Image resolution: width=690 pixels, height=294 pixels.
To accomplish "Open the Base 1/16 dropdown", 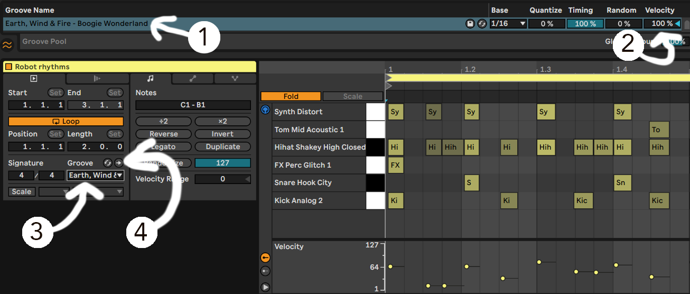I will point(508,24).
